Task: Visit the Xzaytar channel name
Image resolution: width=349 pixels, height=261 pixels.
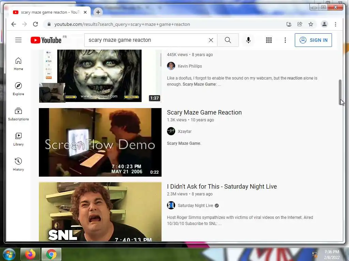Action: (x=184, y=132)
